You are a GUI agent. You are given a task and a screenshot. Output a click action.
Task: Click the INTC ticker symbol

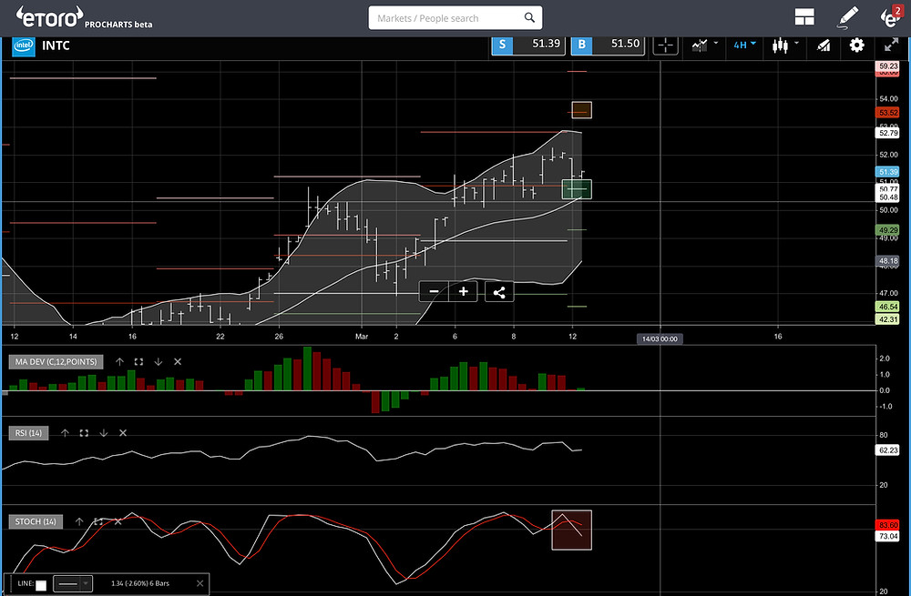(56, 45)
